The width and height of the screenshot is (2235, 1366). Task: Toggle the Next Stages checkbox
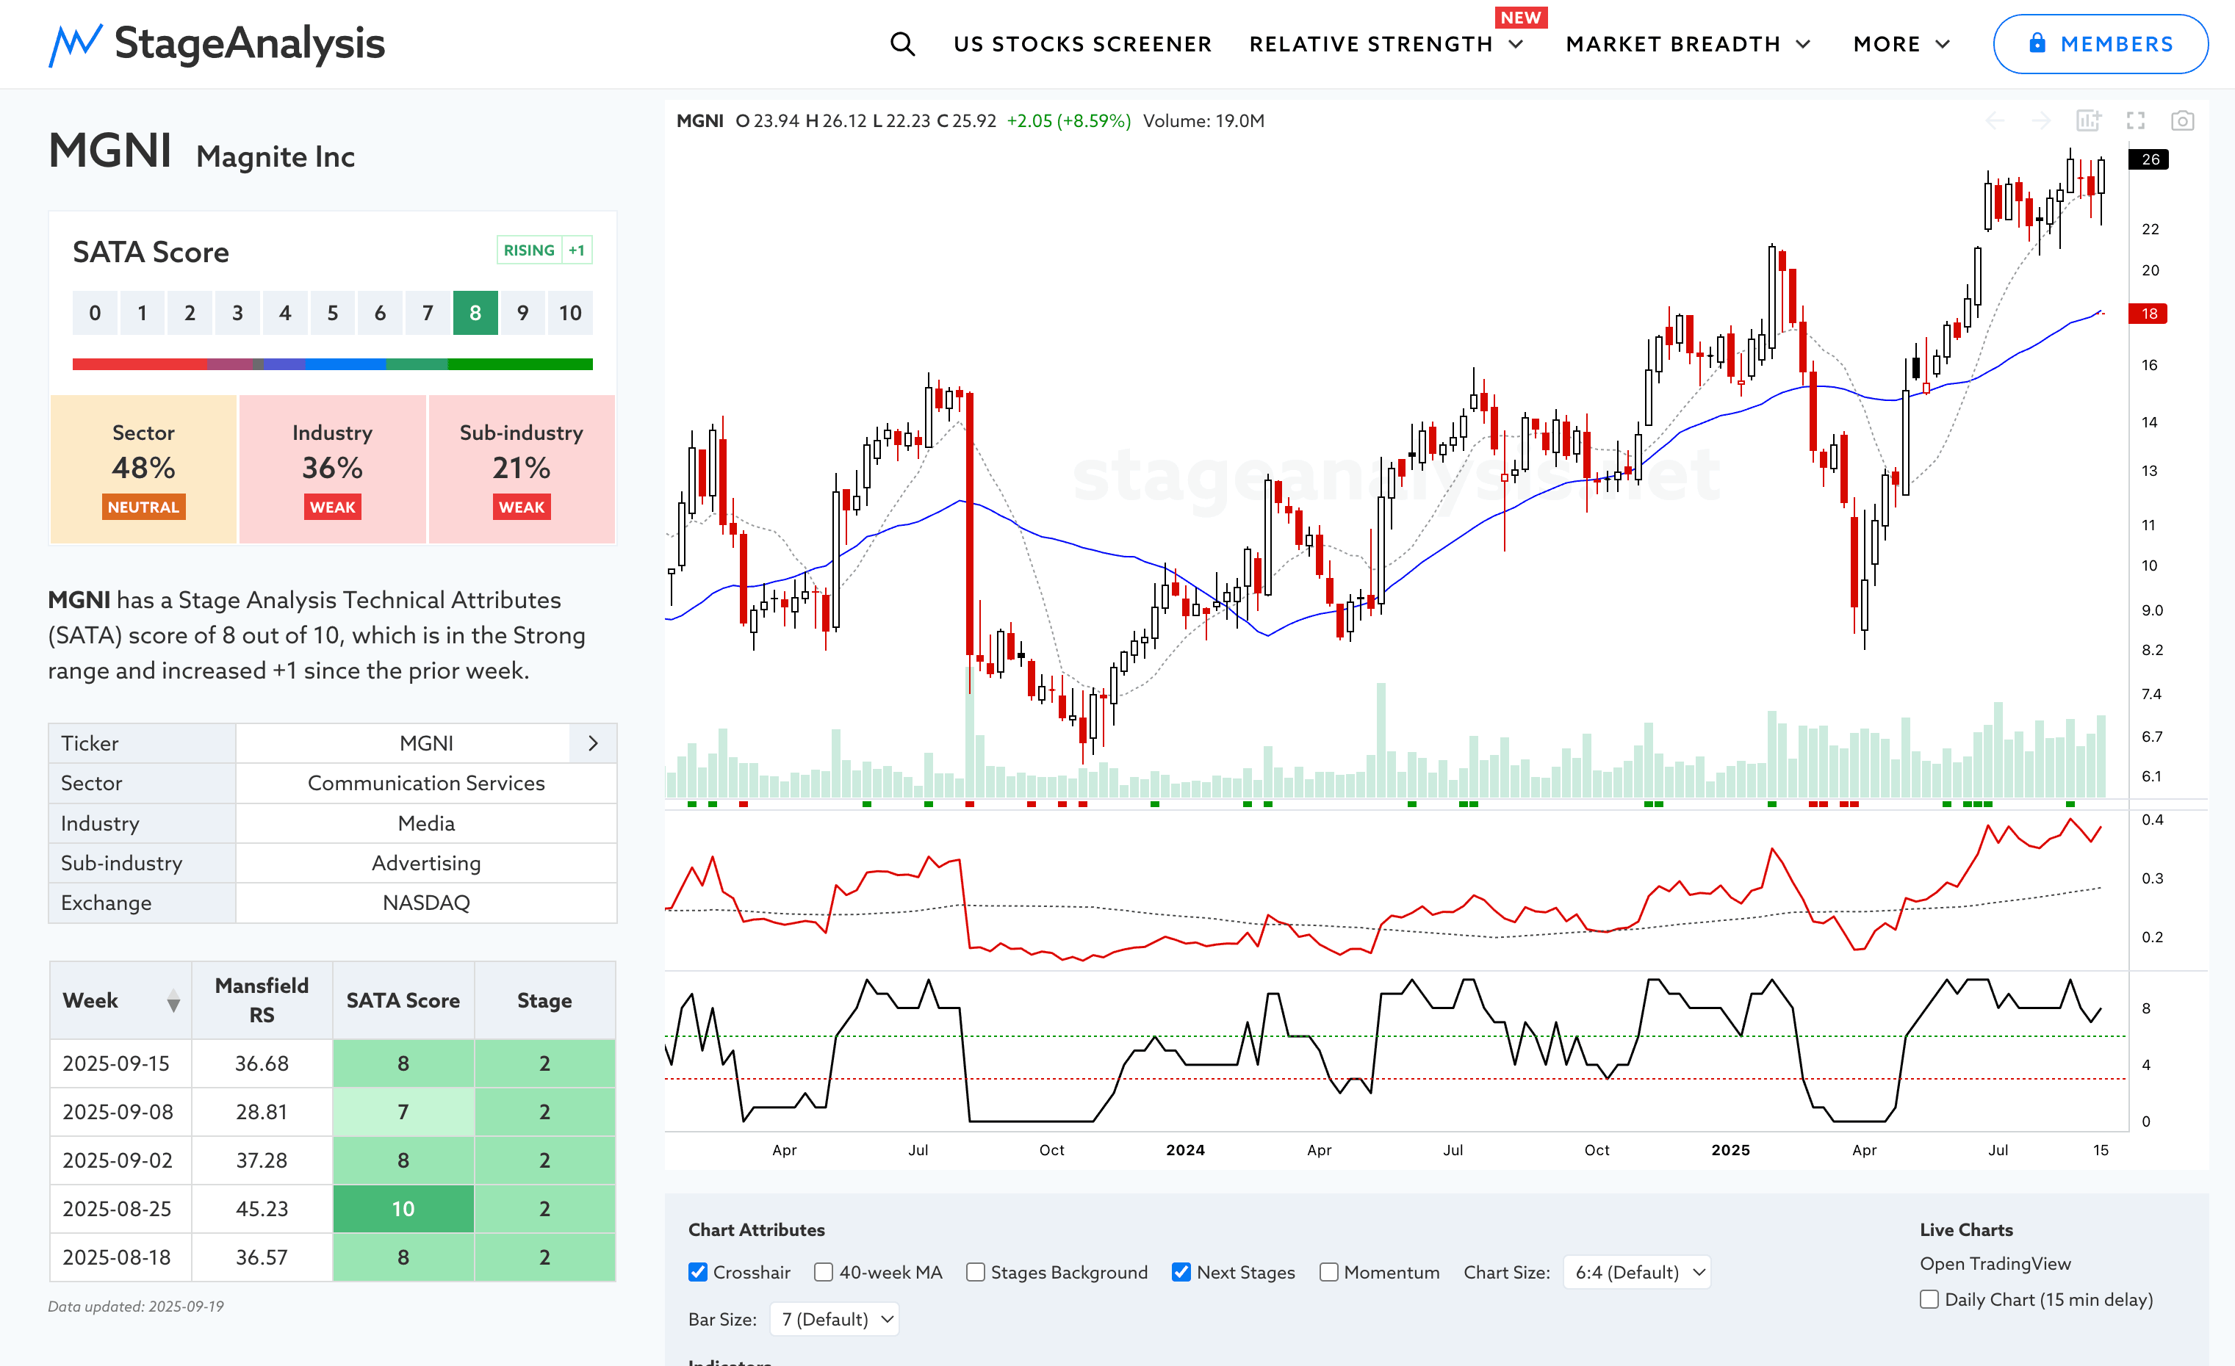1181,1272
